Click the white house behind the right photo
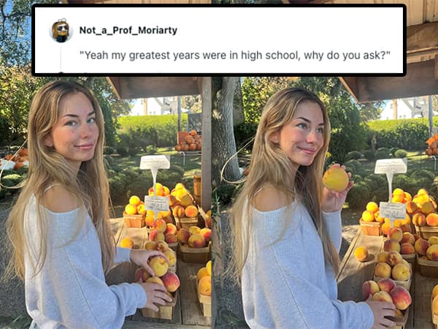This screenshot has width=438, height=329. pyautogui.click(x=405, y=107)
